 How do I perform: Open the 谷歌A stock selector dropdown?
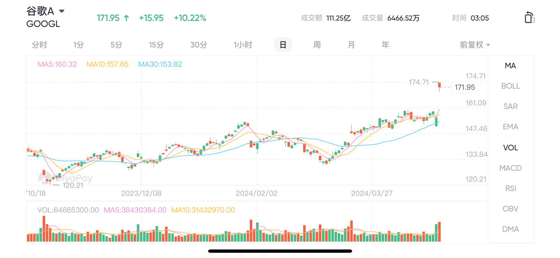tap(45, 11)
